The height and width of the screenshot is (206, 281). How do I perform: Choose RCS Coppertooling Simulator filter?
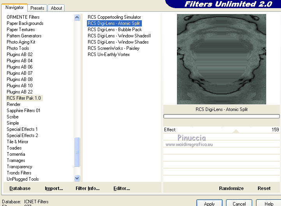click(114, 17)
